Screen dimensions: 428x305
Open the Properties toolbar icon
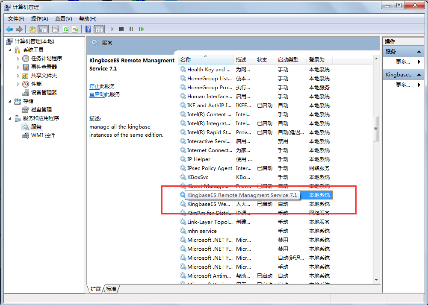56,29
